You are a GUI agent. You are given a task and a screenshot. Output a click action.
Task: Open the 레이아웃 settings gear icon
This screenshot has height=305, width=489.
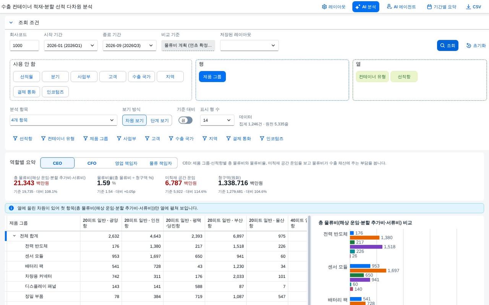324,7
